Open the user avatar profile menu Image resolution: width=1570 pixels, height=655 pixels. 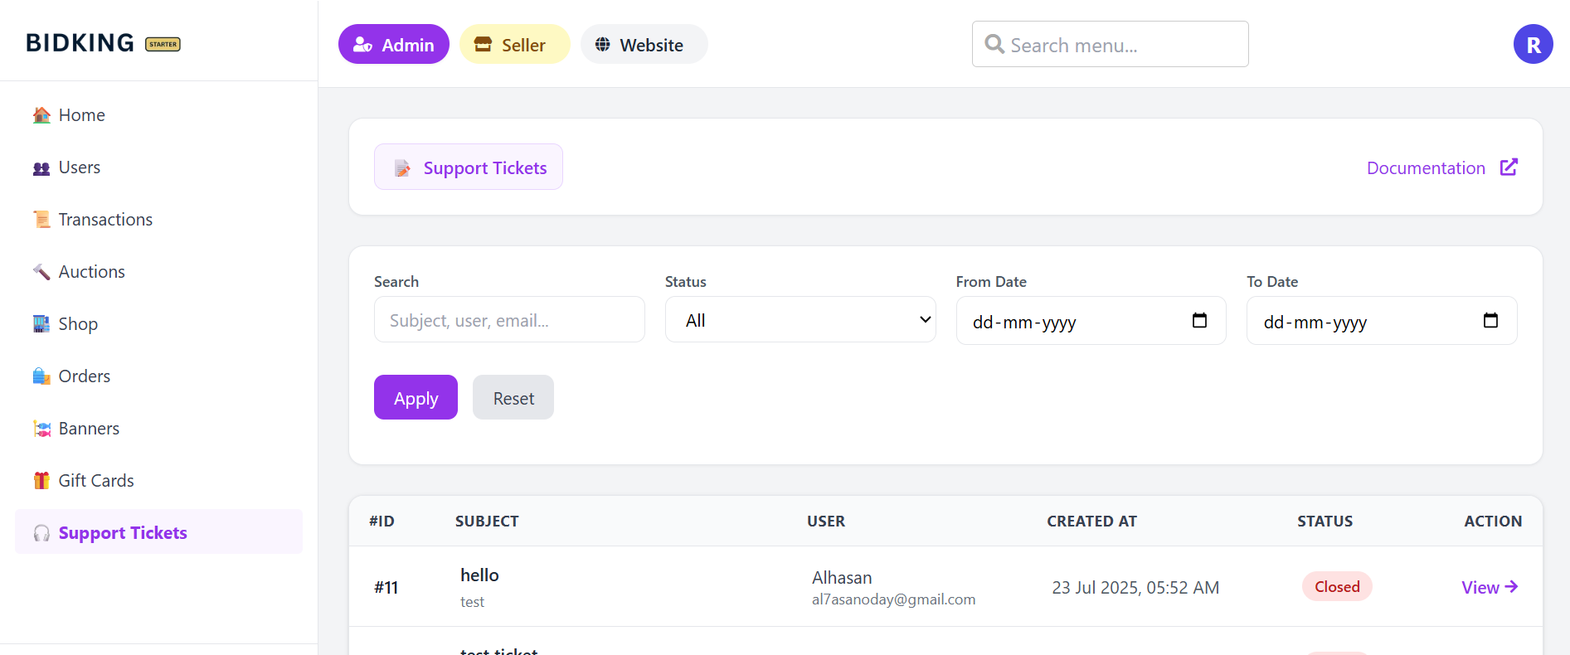coord(1533,45)
